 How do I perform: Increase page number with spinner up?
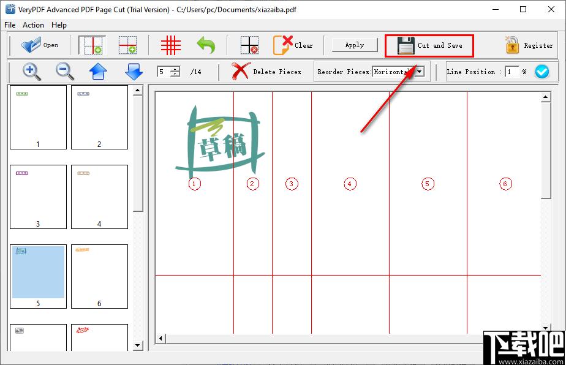point(175,69)
